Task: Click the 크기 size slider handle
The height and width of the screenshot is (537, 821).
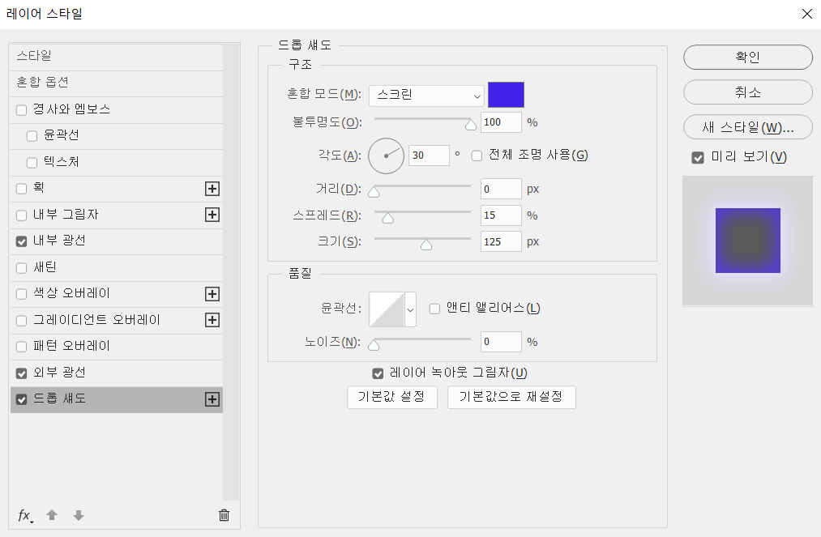Action: [426, 245]
